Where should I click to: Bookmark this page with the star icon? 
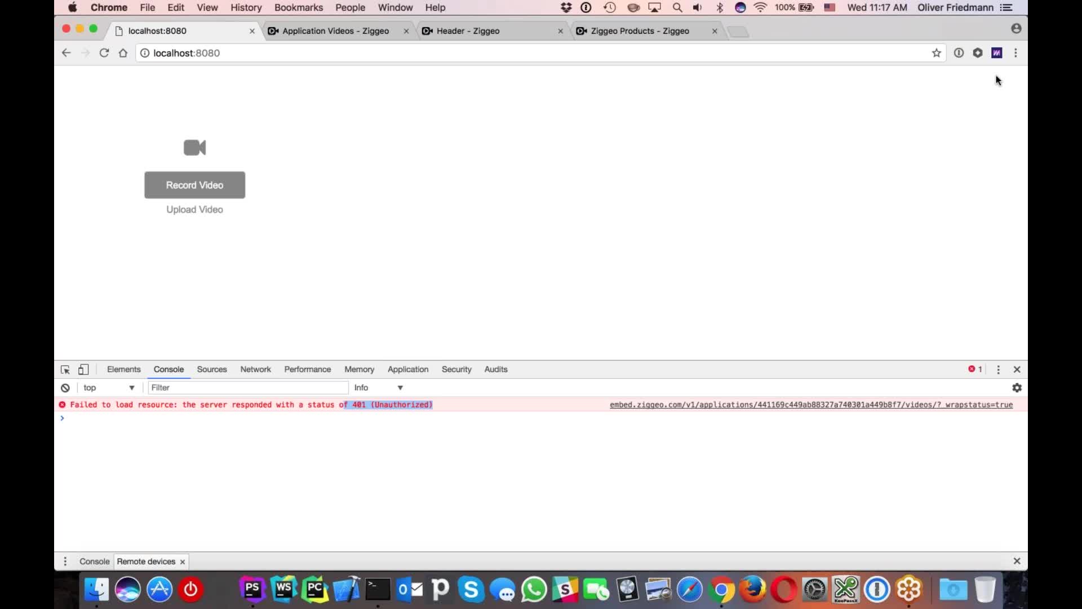click(x=936, y=53)
